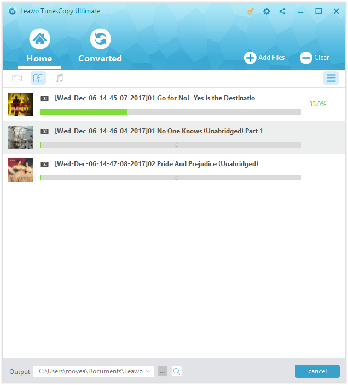The image size is (348, 385).
Task: Click Go for No! cover thumbnail
Action: point(21,104)
